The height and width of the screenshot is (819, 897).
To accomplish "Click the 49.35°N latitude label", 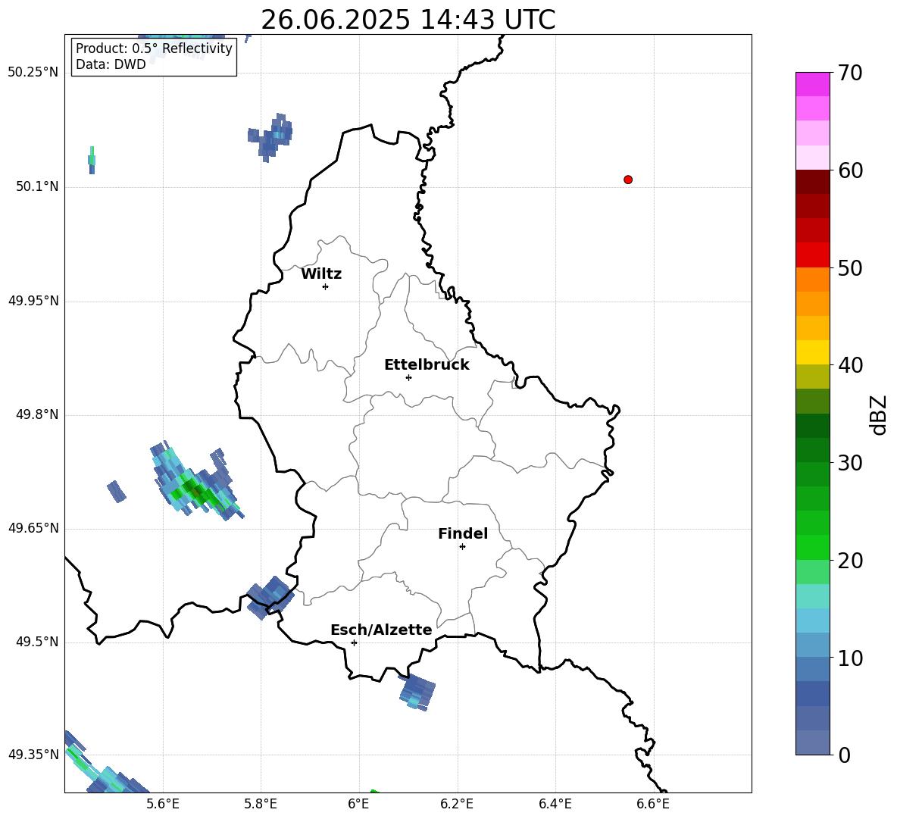I will point(33,755).
